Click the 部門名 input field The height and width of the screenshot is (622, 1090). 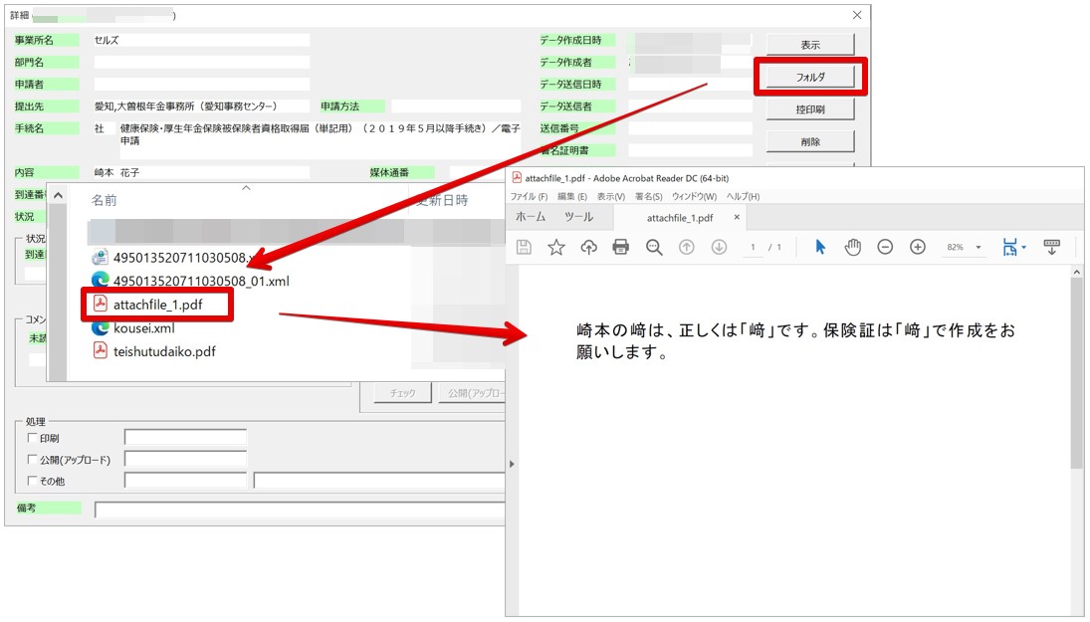tap(202, 62)
